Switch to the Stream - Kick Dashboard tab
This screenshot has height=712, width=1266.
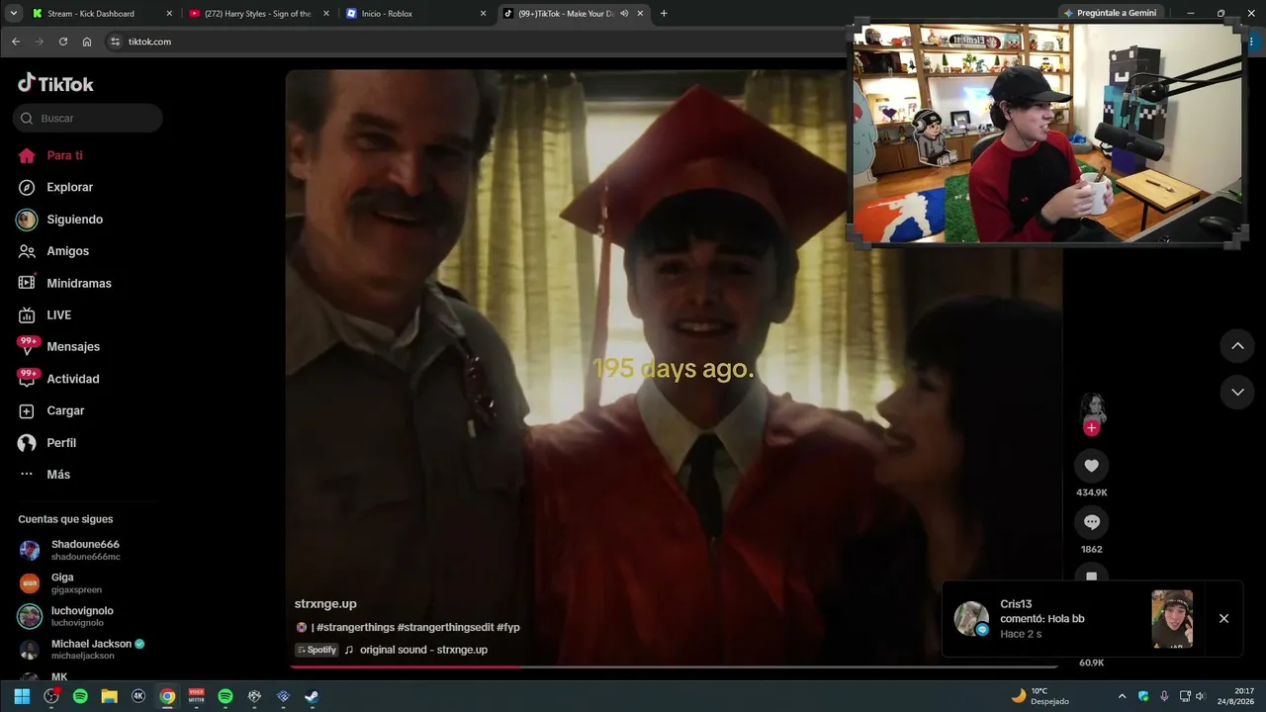pos(103,14)
